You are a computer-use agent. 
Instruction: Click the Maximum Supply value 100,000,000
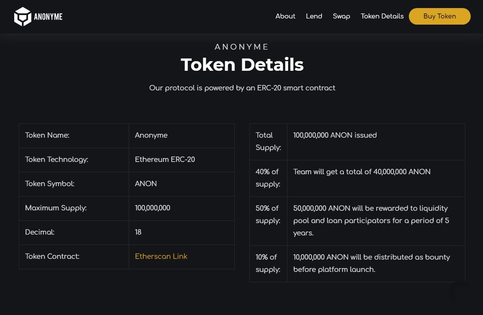point(153,208)
